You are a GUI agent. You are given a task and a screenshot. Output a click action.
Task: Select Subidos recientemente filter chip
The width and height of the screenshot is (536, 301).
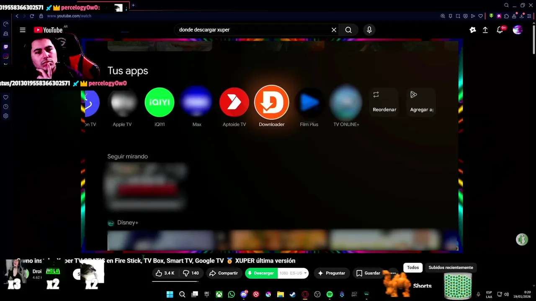[451, 268]
